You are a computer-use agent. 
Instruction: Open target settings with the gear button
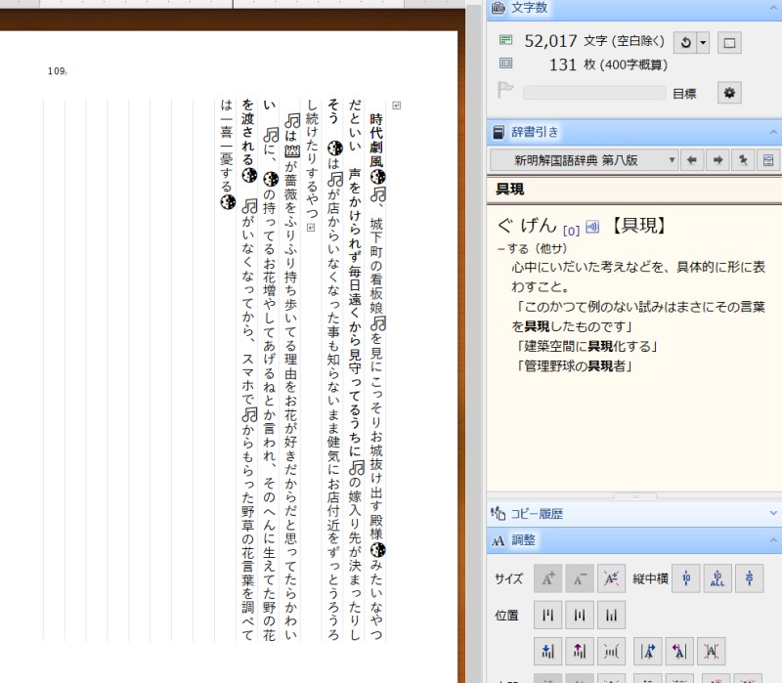729,93
